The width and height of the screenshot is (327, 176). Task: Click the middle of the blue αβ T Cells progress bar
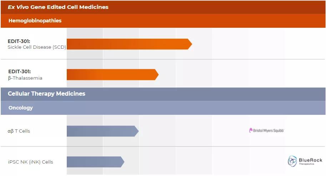point(102,131)
